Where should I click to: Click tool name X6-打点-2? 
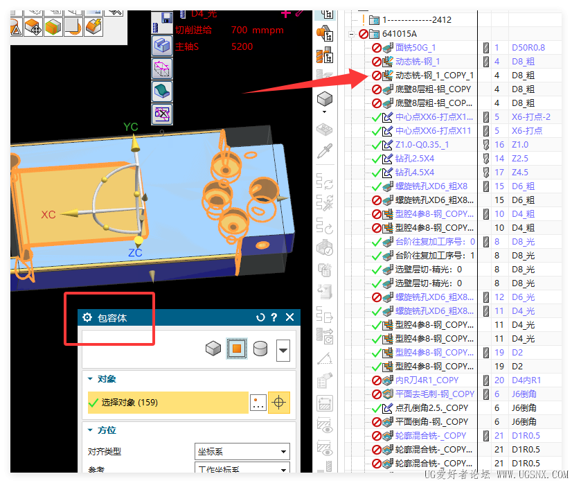pos(531,117)
